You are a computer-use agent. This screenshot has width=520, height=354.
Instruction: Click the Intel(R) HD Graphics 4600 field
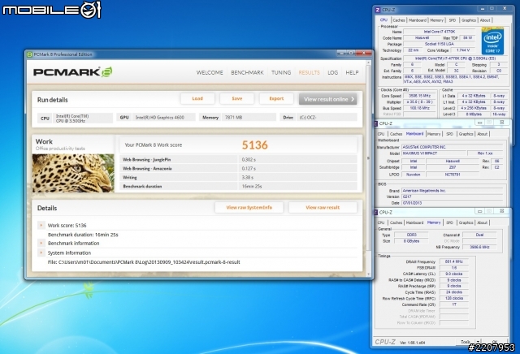pyautogui.click(x=164, y=118)
